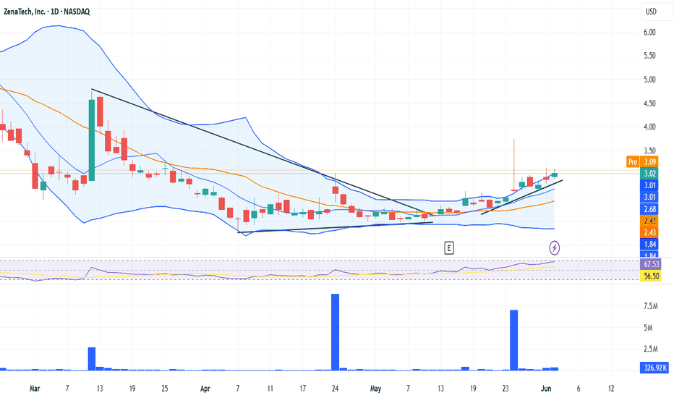Viewport: 674px width, 398px height.
Task: Click the yellow 56.50 value label
Action: 651,276
